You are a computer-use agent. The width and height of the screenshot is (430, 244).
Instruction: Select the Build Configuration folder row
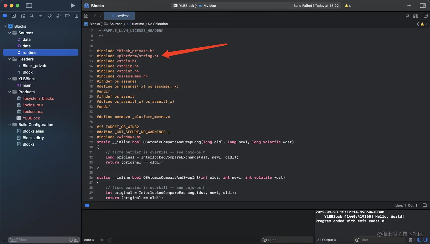[x=40, y=125]
